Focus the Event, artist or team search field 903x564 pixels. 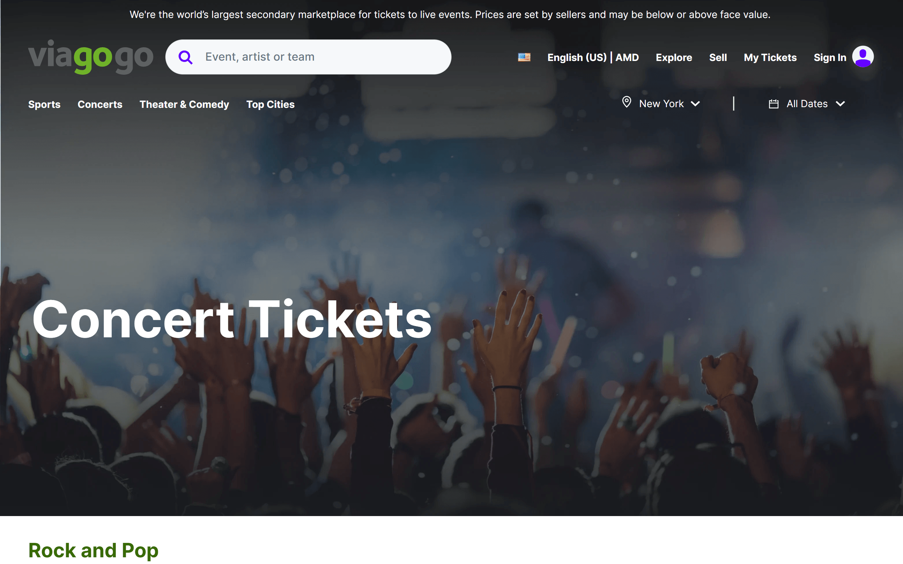tap(321, 57)
